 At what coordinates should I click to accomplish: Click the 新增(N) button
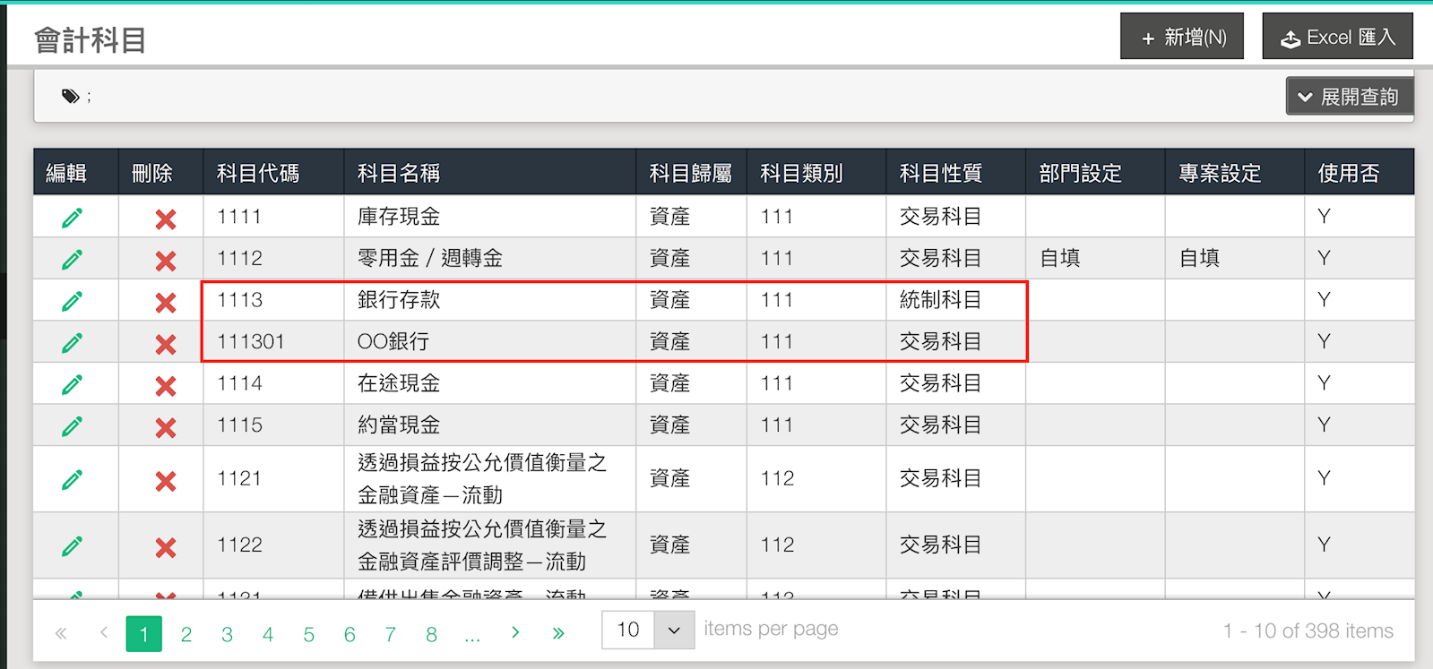[x=1182, y=38]
